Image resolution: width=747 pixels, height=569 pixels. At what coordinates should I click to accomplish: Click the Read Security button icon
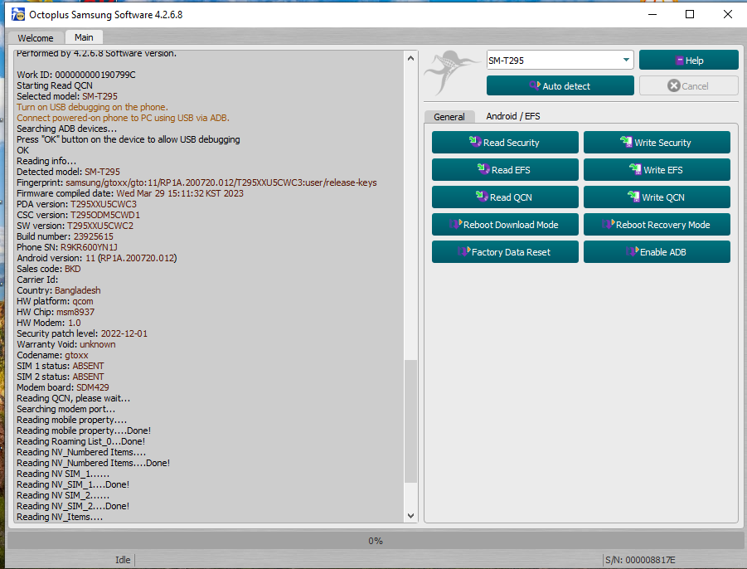[475, 142]
